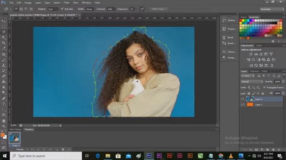
Task: Click the Feather input field
Action: pyautogui.click(x=53, y=9)
